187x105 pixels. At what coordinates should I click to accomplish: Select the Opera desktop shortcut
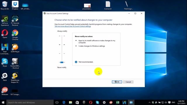[x=5, y=34]
